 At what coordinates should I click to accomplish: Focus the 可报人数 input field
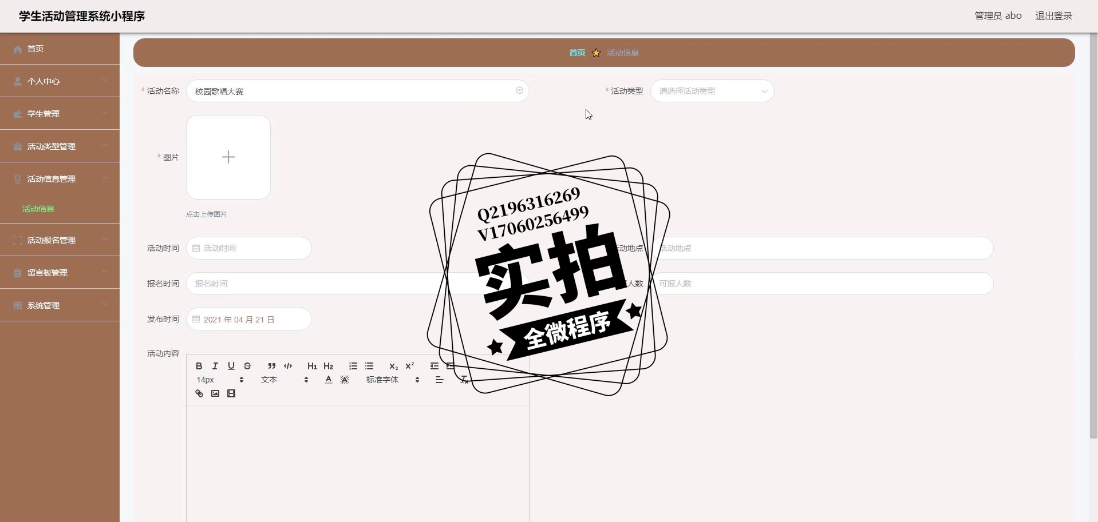coord(821,284)
